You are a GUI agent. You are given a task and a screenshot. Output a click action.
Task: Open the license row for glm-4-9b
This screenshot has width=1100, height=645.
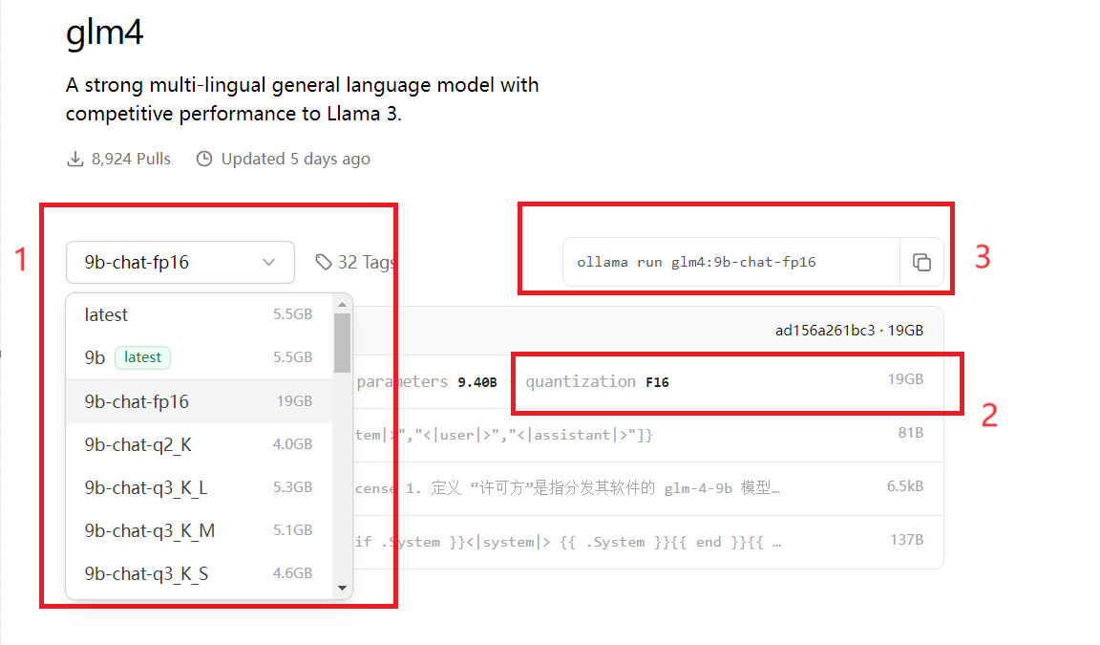pyautogui.click(x=647, y=488)
